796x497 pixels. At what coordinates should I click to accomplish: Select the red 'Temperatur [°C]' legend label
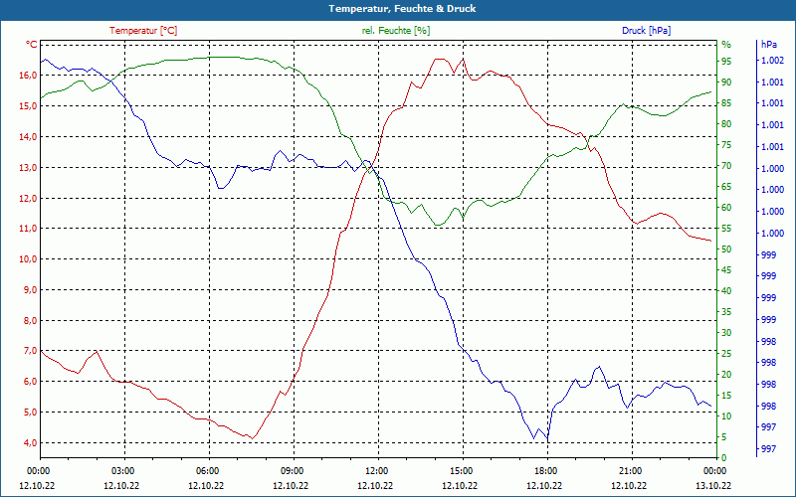(143, 31)
